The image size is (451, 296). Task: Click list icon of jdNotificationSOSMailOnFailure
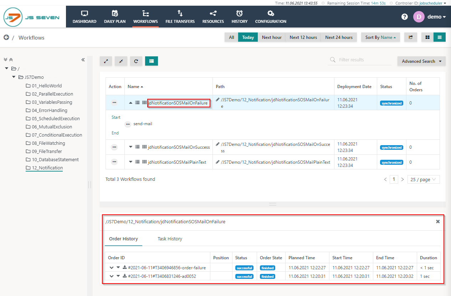[137, 103]
